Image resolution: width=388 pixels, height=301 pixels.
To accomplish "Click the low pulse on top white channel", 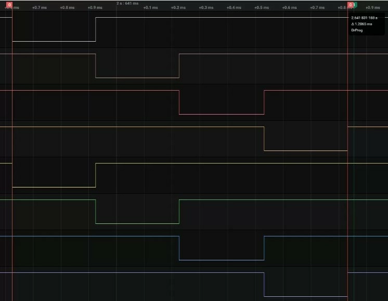I will click(x=54, y=41).
